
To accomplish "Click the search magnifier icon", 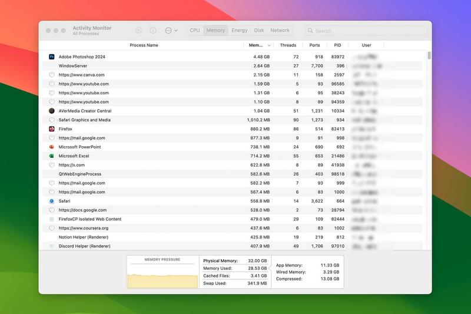I will coord(310,31).
